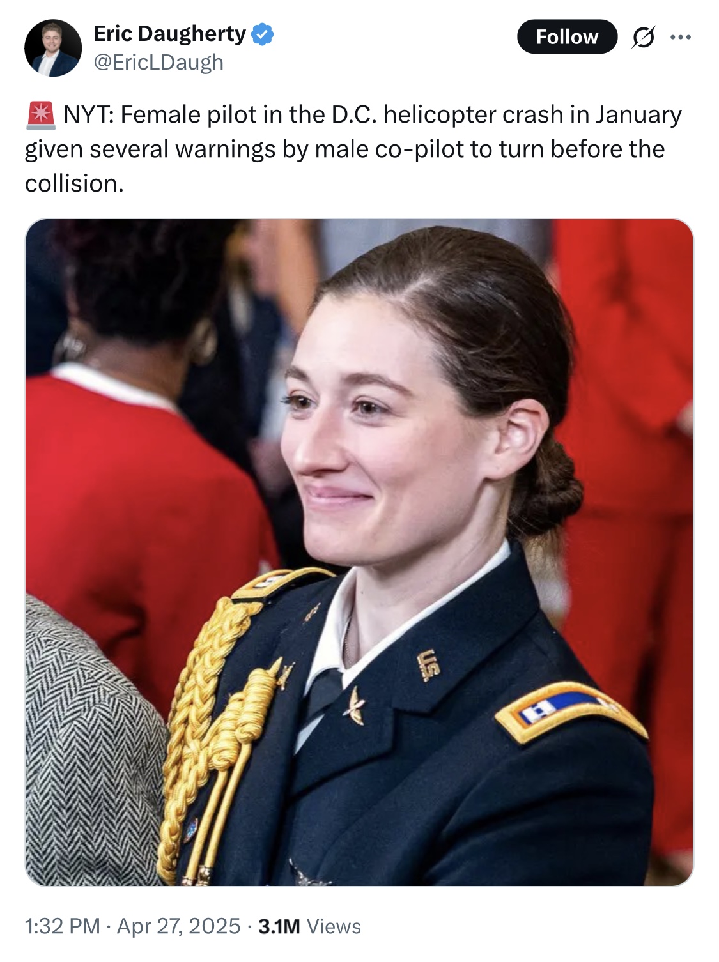Open the attached photo of uniformed woman

pyautogui.click(x=359, y=553)
